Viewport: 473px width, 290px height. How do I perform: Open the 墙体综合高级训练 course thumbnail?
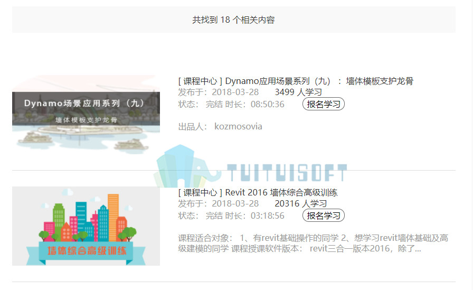pyautogui.click(x=86, y=226)
